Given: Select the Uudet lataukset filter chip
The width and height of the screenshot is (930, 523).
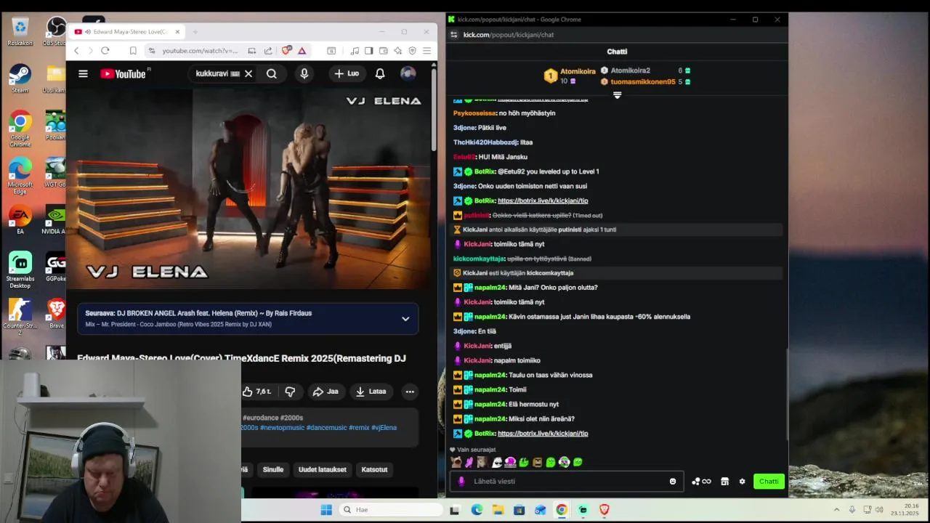Looking at the screenshot, I should tap(322, 469).
